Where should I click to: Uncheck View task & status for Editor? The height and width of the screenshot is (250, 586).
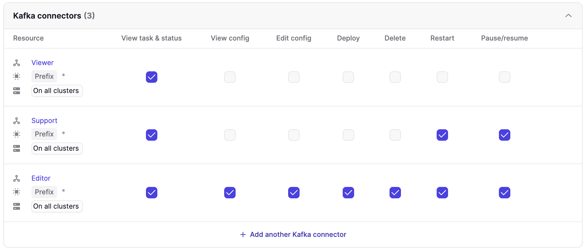coord(152,193)
